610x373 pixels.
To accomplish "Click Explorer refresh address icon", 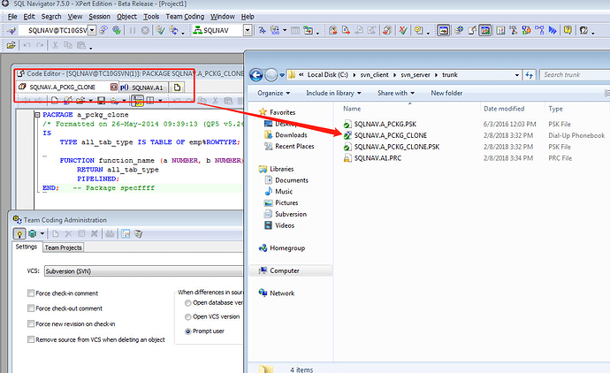I will (529, 75).
